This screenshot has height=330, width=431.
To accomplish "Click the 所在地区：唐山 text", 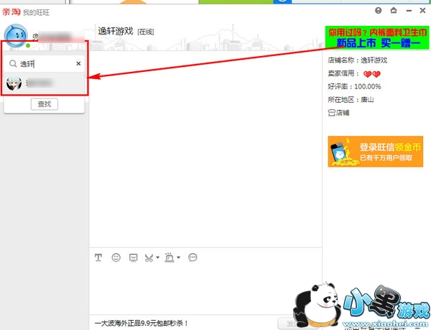I will coord(351,99).
